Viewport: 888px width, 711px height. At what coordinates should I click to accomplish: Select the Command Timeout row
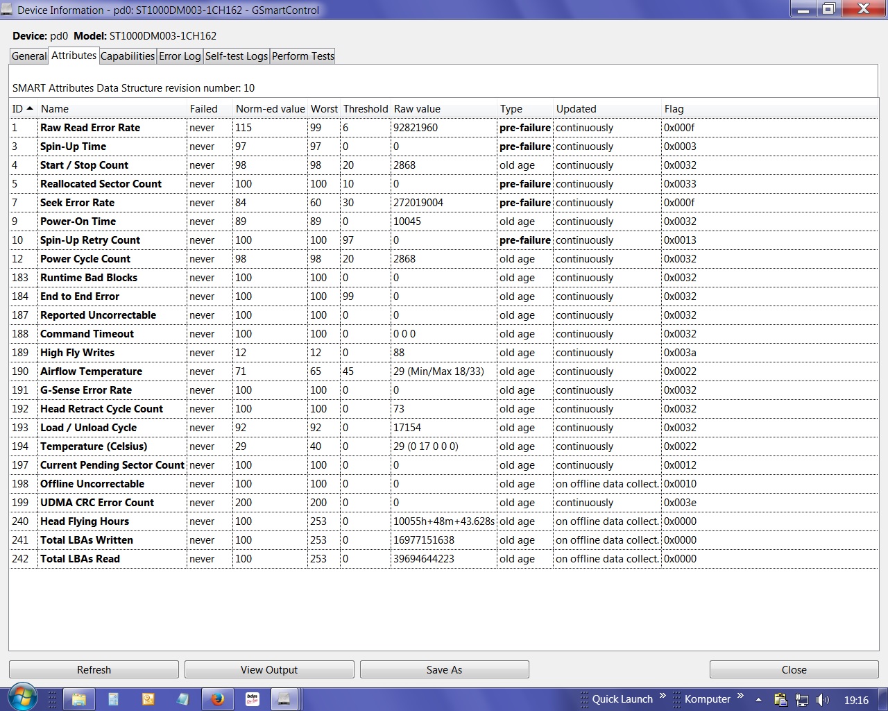click(x=444, y=334)
